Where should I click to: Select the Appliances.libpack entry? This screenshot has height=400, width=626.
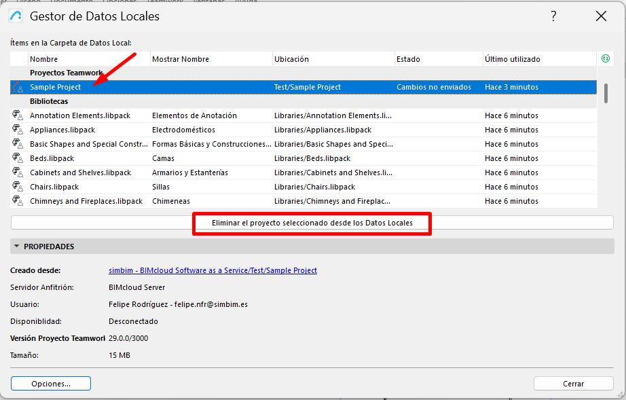tap(62, 130)
